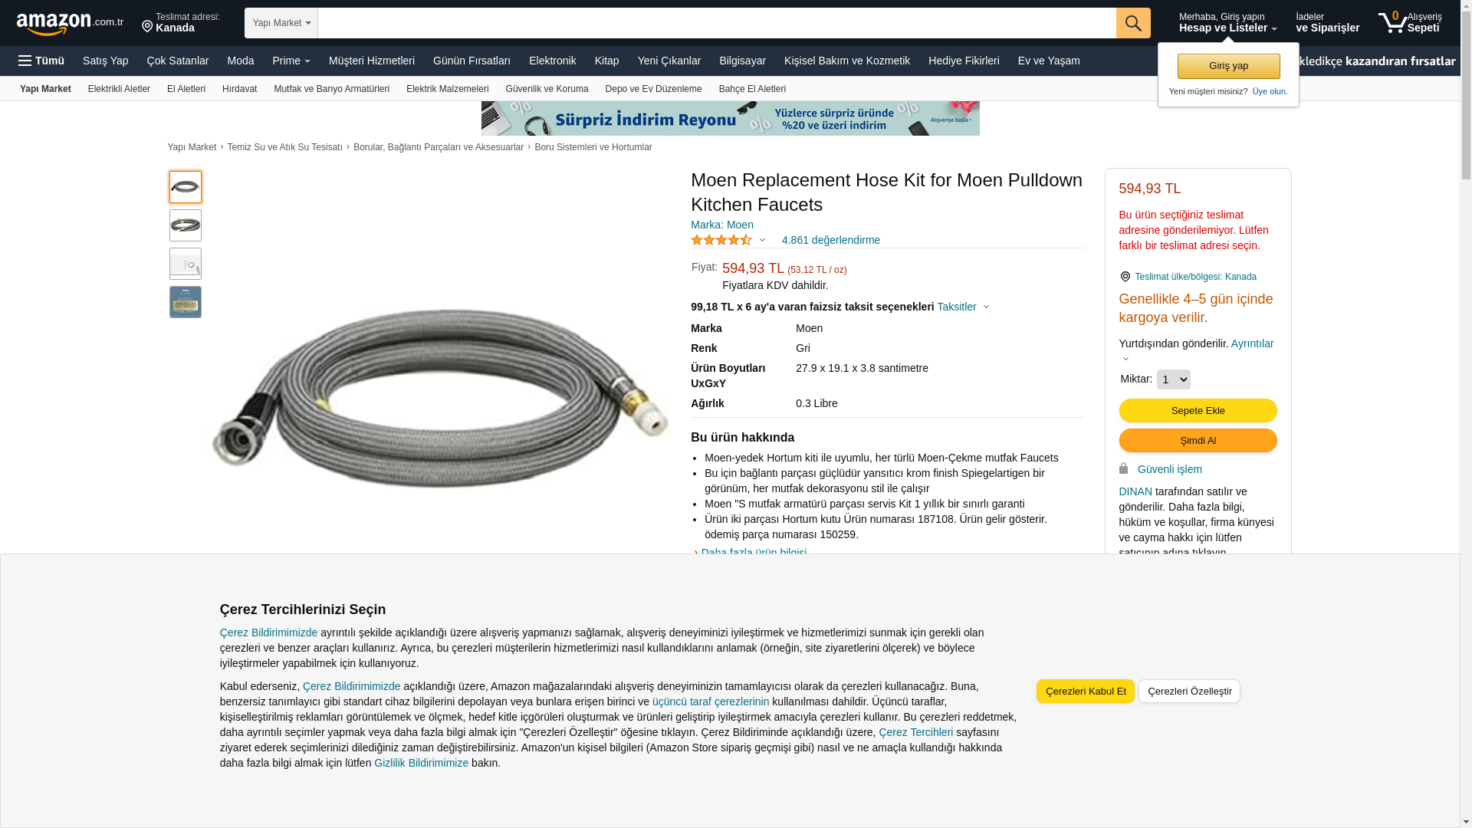1472x828 pixels.
Task: Open the Miktar quantity dropdown
Action: tap(1173, 379)
